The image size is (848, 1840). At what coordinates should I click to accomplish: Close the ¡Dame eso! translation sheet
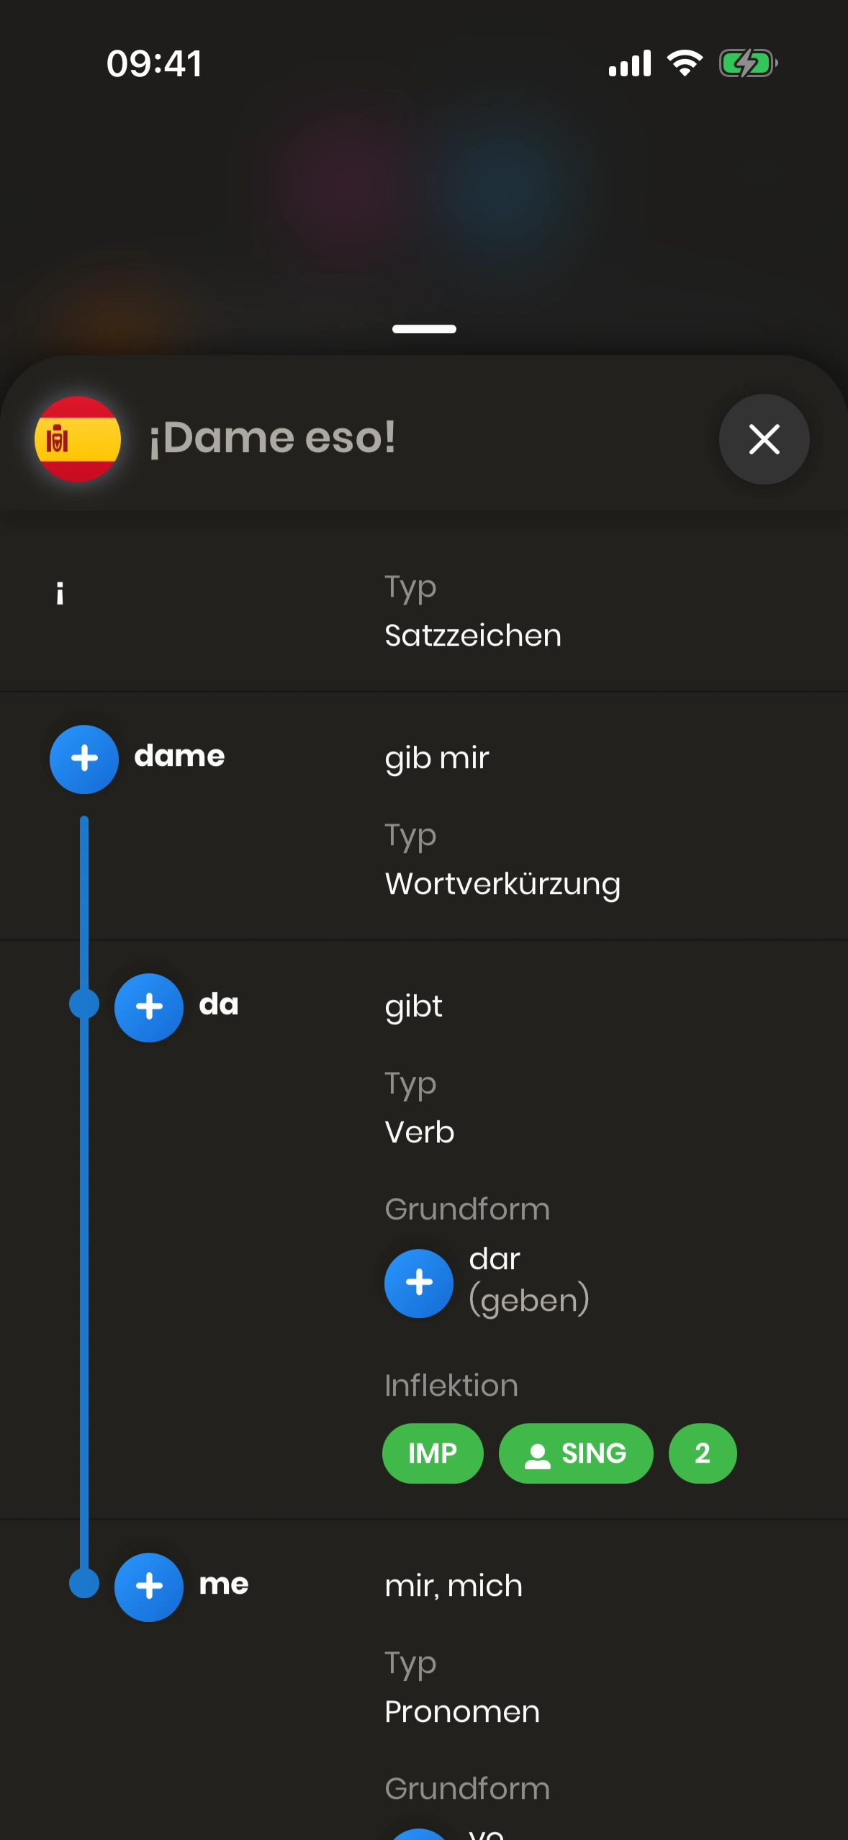click(x=764, y=439)
